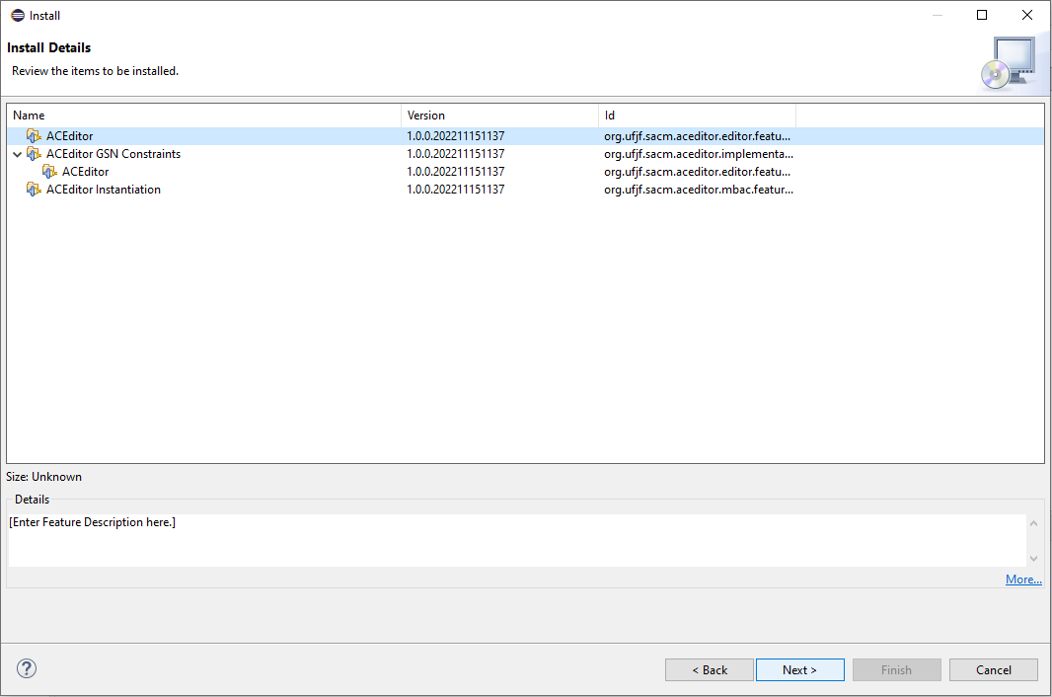Click the Details description text area

point(516,541)
